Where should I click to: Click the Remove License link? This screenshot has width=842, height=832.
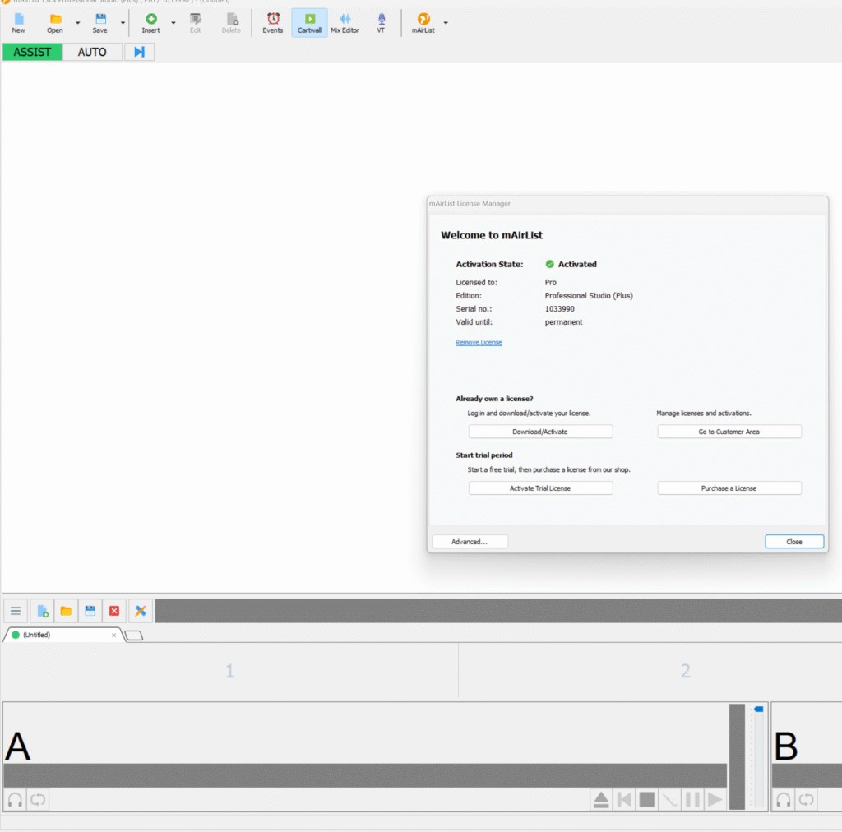(479, 342)
